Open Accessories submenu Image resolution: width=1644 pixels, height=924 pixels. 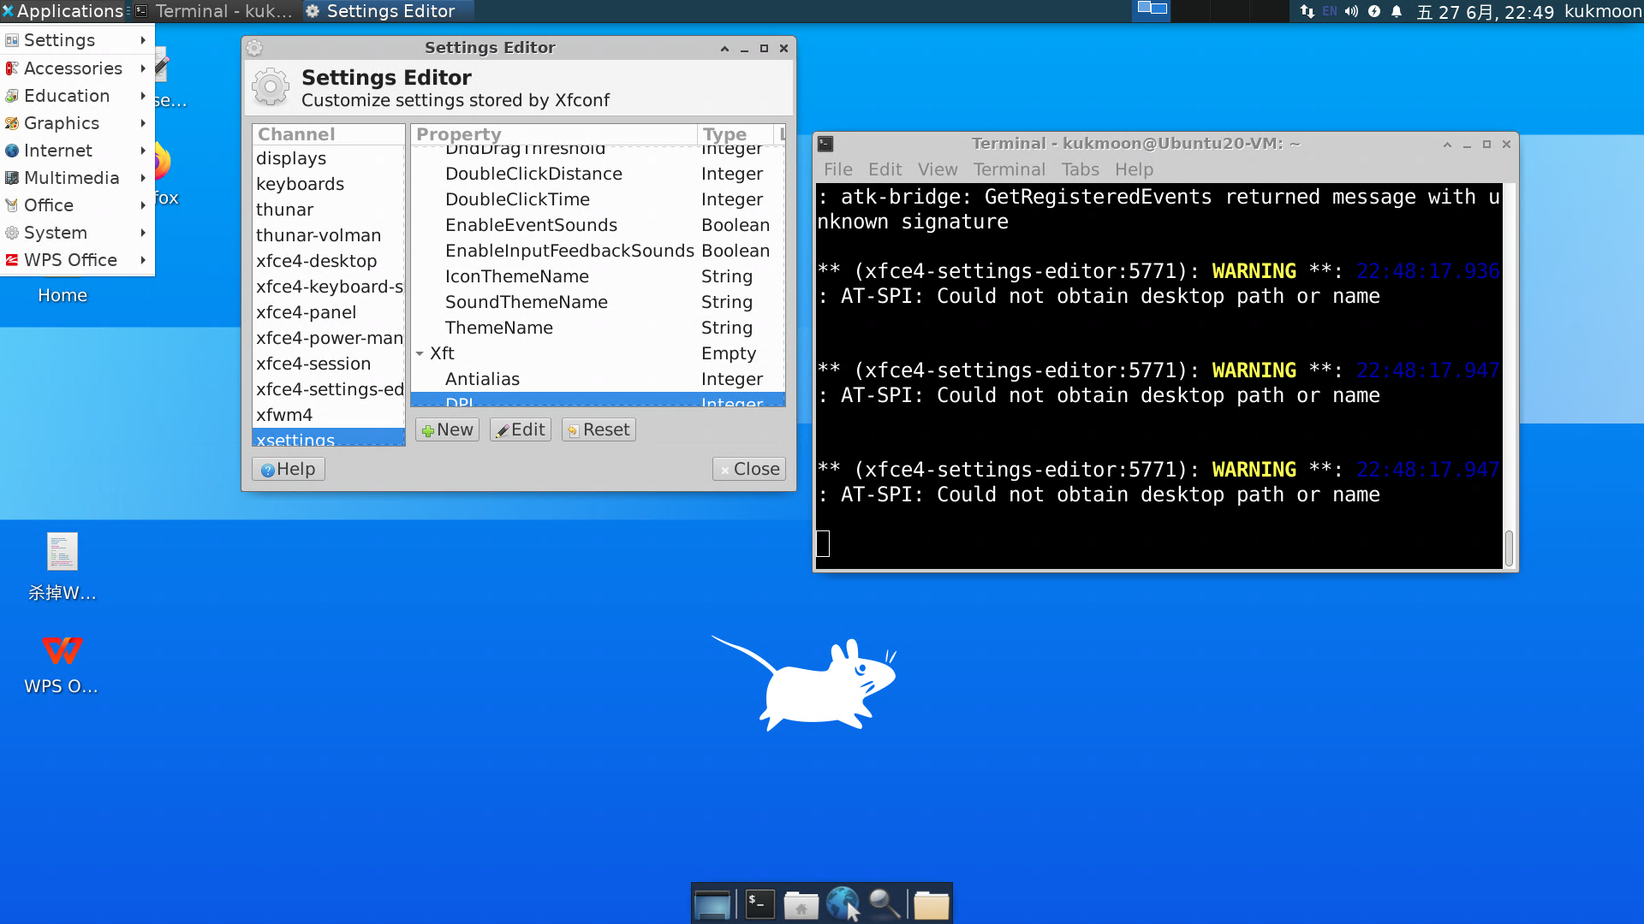pos(77,68)
